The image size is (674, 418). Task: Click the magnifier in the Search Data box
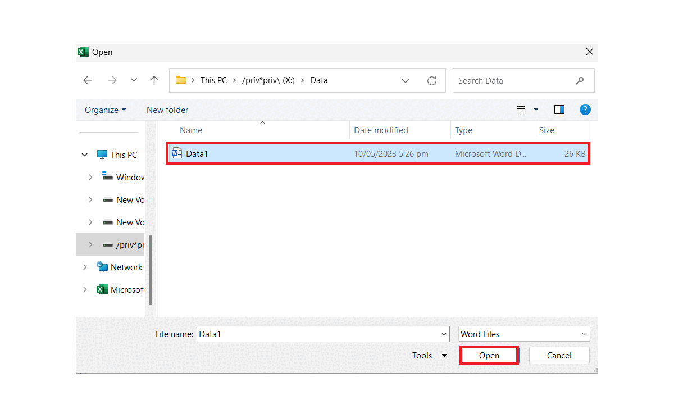580,80
